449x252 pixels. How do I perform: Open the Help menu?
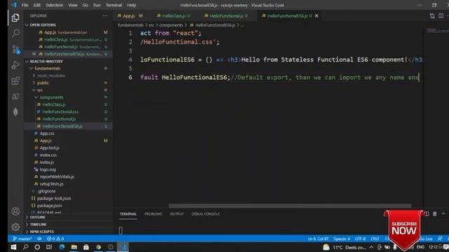[x=131, y=5]
